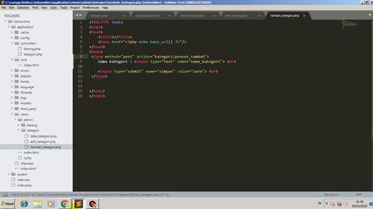Open barang.php in the sidebar
The image size is (373, 209).
(x=32, y=49)
